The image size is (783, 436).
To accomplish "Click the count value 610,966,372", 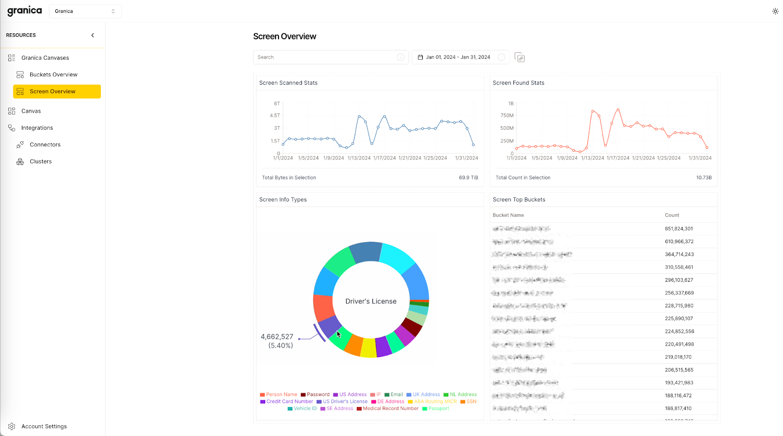I will tap(679, 242).
